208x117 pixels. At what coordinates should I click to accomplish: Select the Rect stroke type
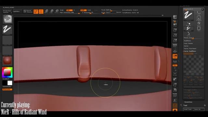pyautogui.click(x=199, y=29)
